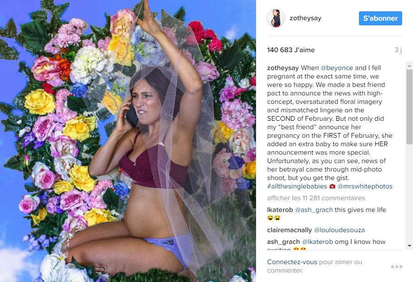Click the 140 683 J'aime likes count

coord(291,50)
